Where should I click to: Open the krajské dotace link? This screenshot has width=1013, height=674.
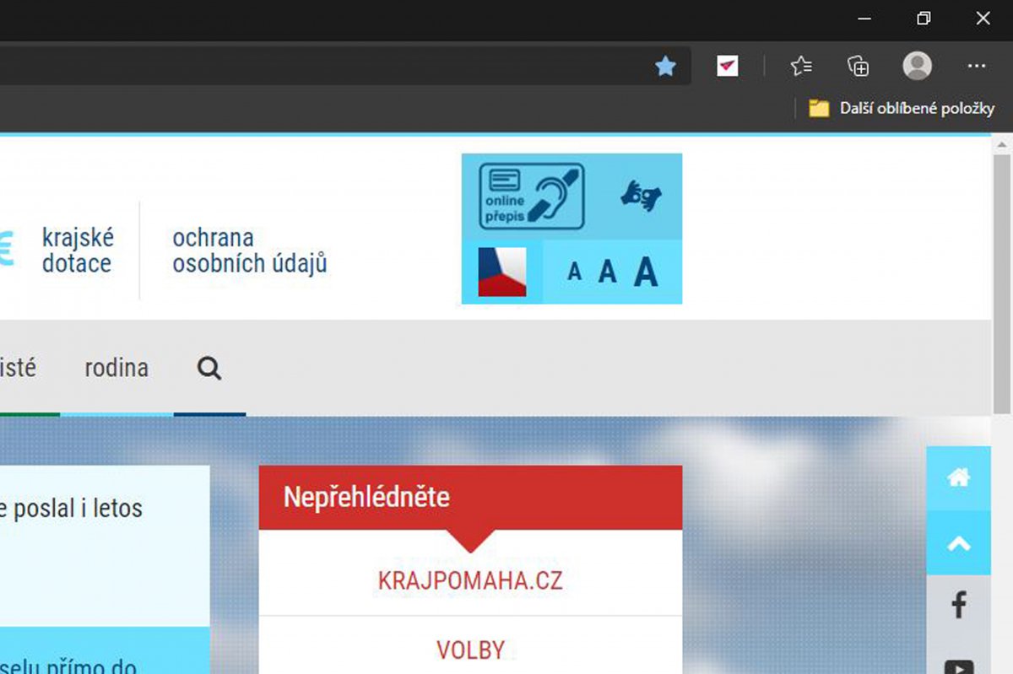point(77,250)
